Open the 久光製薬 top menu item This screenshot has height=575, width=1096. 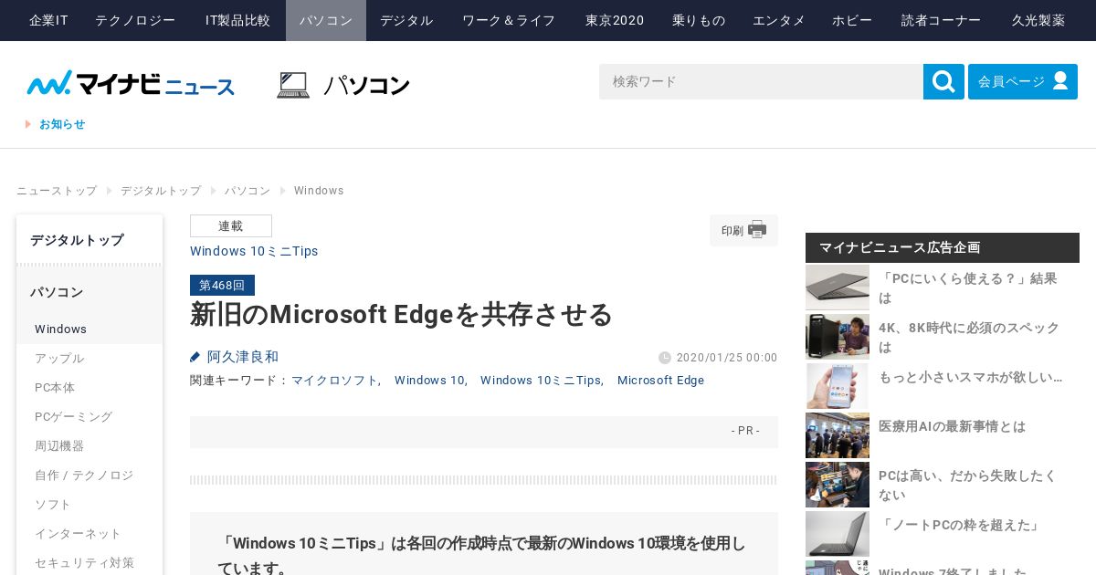pos(1038,20)
